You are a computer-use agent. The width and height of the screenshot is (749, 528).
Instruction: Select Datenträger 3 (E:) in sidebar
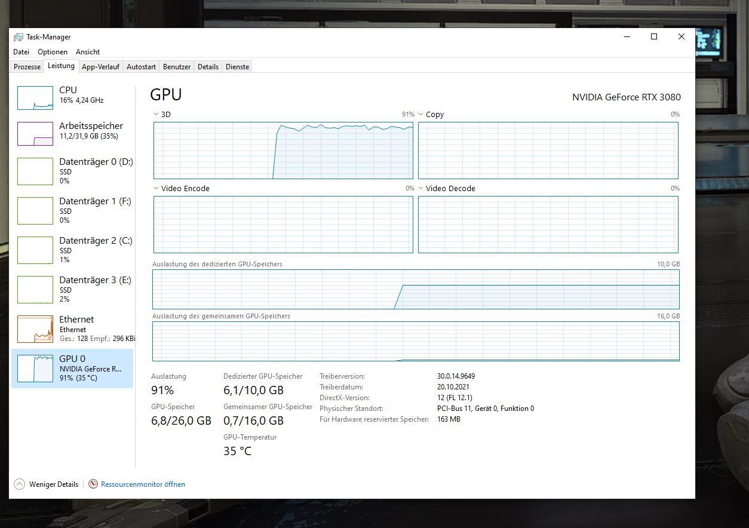(72, 289)
